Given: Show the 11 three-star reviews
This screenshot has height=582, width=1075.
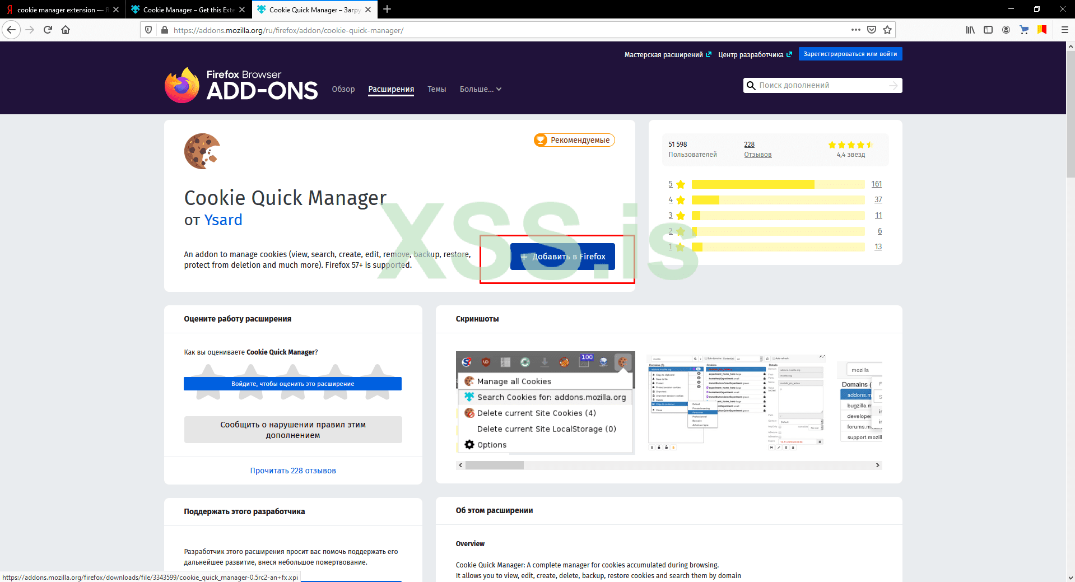Looking at the screenshot, I should point(878,216).
